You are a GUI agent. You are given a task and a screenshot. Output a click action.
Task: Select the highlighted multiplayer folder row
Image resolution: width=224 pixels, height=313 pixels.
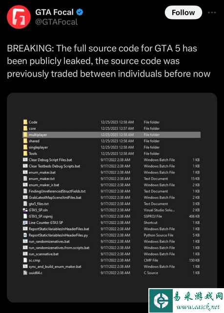coord(112,135)
